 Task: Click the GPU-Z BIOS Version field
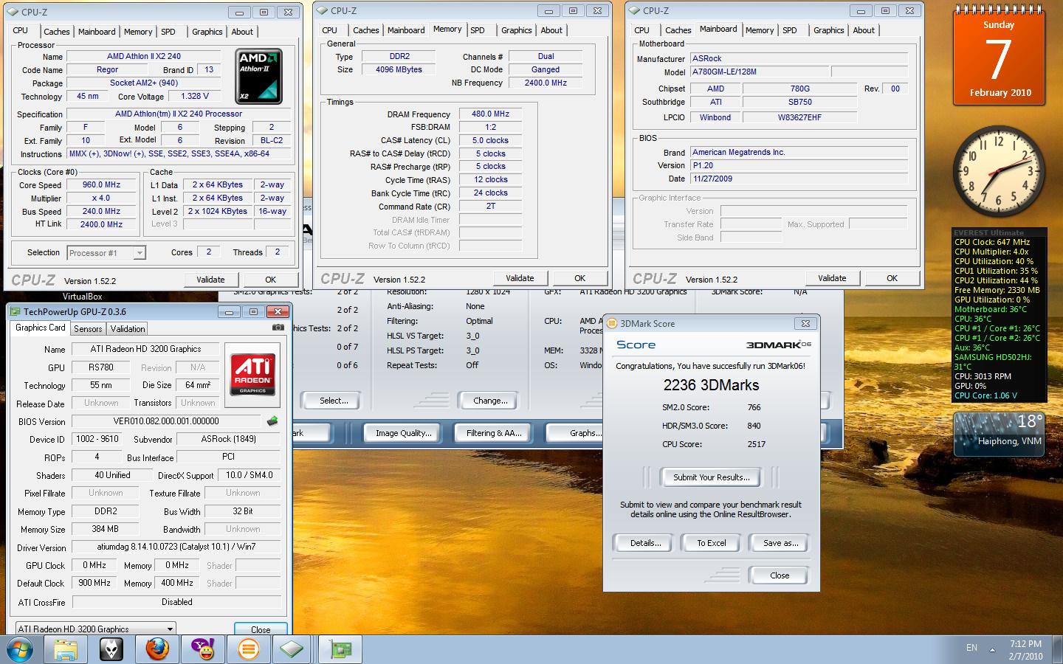pos(166,421)
